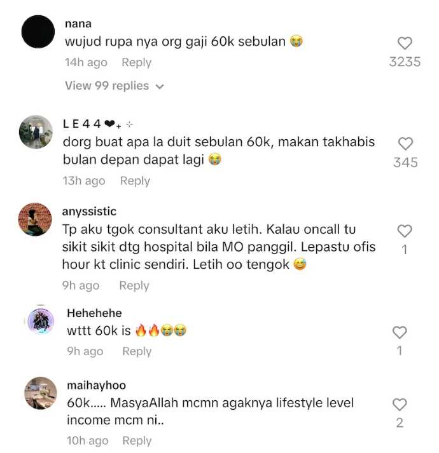Reply to nana's comment
Image resolution: width=439 pixels, height=453 pixels.
pos(137,62)
